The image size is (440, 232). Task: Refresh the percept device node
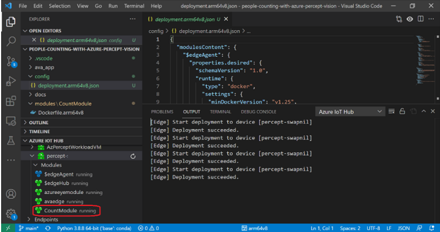tap(133, 156)
